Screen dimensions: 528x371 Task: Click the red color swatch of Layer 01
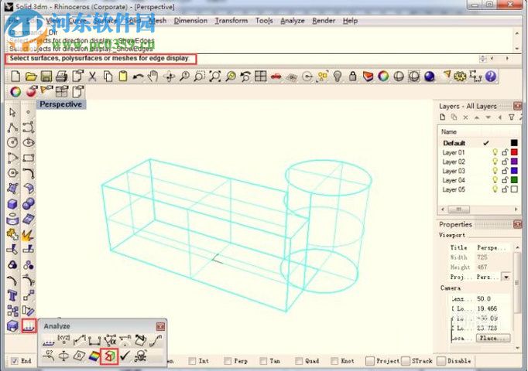point(514,152)
